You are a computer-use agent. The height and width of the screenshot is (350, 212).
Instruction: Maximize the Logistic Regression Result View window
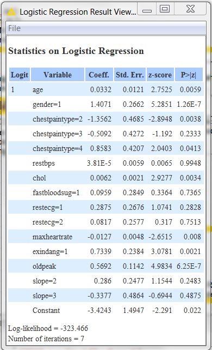click(165, 9)
